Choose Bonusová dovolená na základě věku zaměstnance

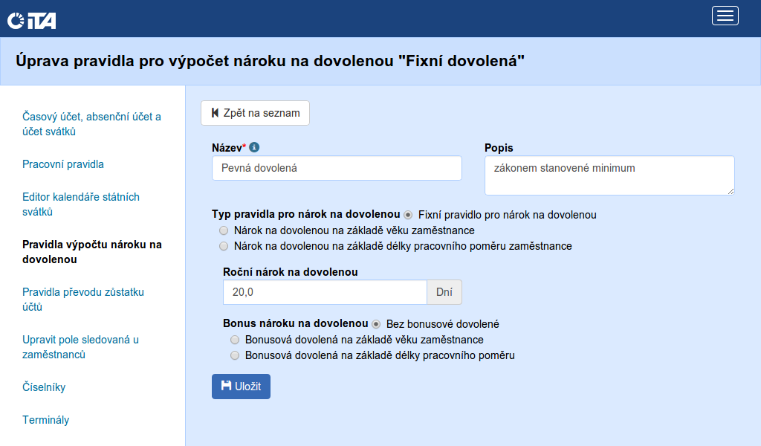click(235, 340)
